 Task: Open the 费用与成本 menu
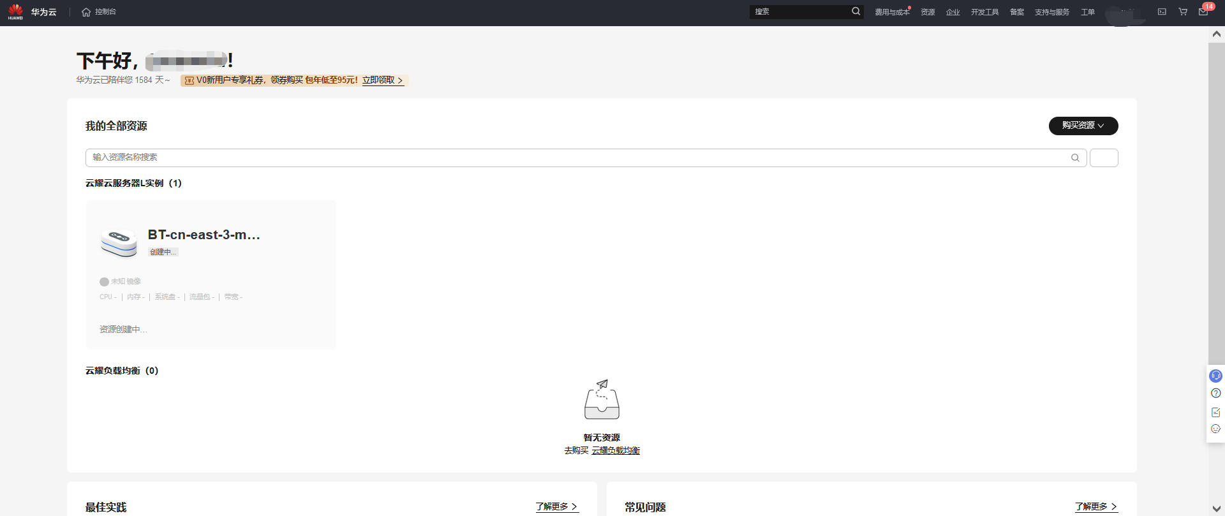coord(892,12)
